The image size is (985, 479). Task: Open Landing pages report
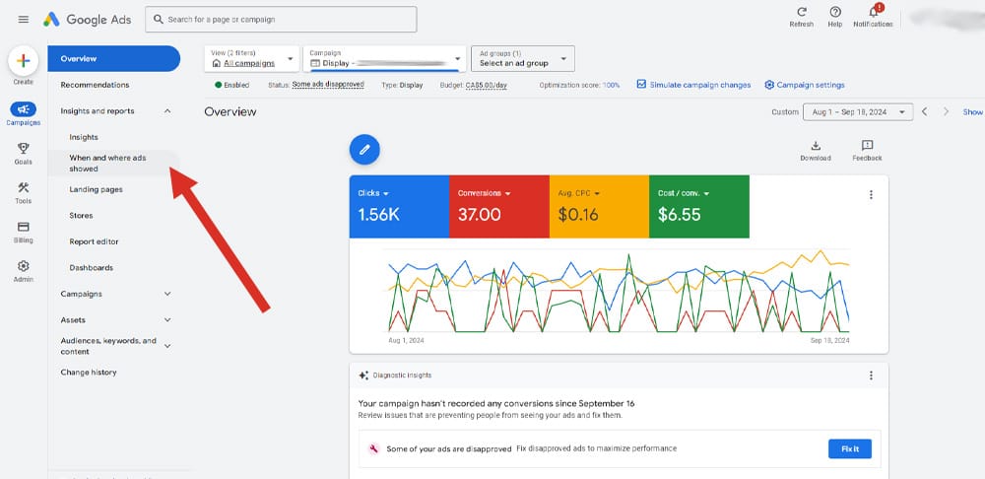(97, 189)
